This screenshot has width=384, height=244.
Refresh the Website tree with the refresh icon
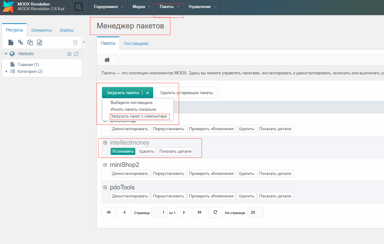click(76, 54)
